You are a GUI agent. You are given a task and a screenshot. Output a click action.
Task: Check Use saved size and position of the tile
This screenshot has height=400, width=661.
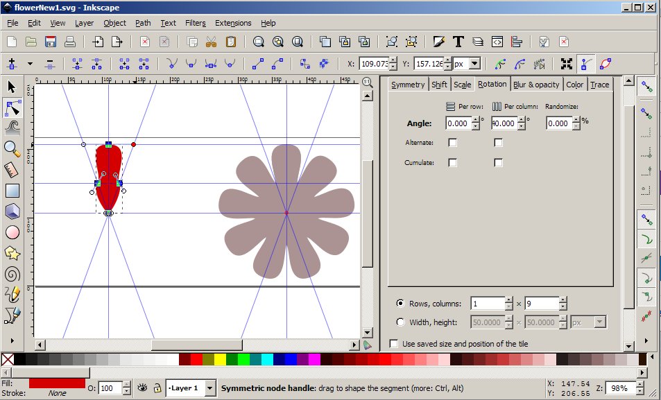point(393,342)
